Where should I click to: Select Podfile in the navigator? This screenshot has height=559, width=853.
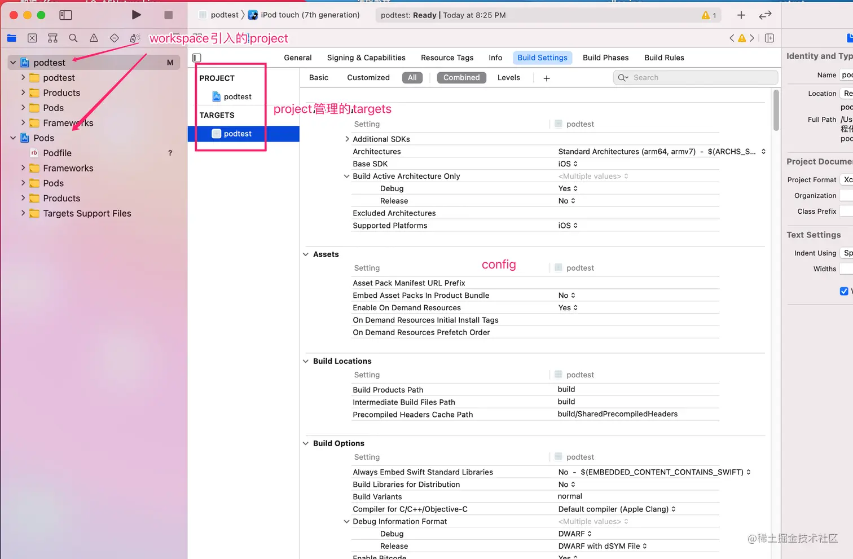[x=58, y=153]
